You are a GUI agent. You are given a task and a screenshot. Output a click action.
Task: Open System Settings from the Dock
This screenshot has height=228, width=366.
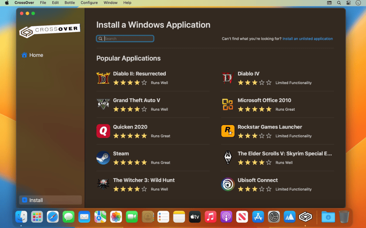[x=274, y=217]
